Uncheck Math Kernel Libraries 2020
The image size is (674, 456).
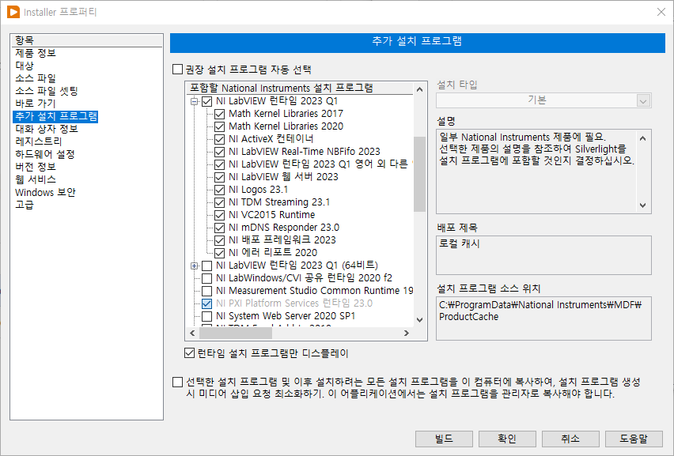tap(220, 126)
